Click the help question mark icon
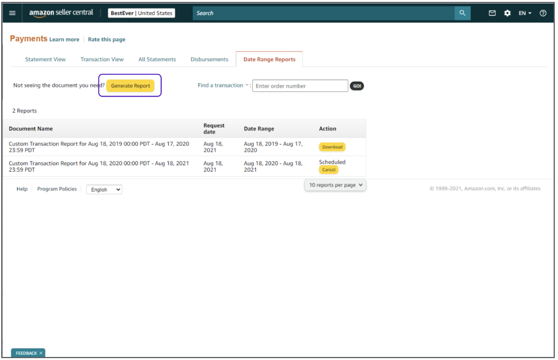Screen dimensions: 558x360 click(543, 13)
